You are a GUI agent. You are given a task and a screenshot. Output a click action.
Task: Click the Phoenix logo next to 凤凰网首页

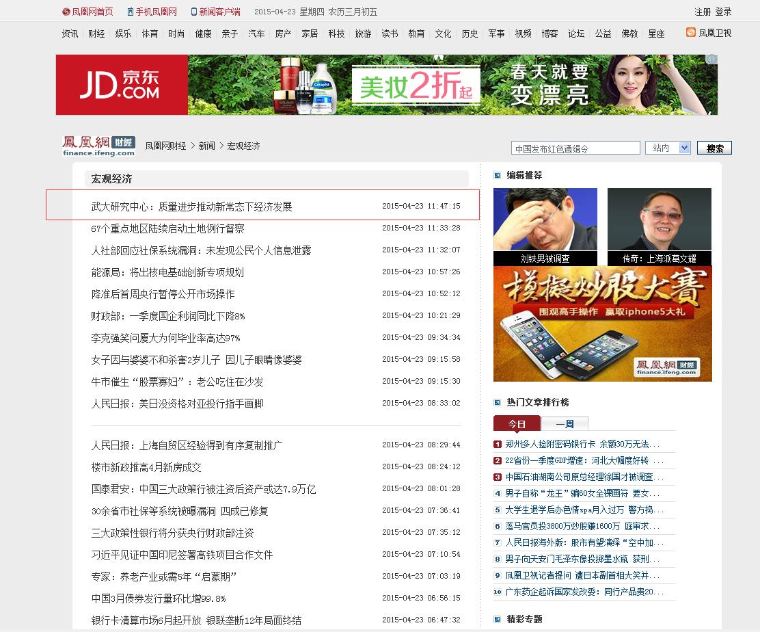(66, 12)
